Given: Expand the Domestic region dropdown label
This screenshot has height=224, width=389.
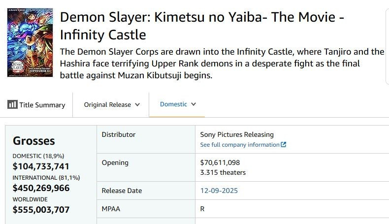Looking at the screenshot, I should click(x=173, y=104).
